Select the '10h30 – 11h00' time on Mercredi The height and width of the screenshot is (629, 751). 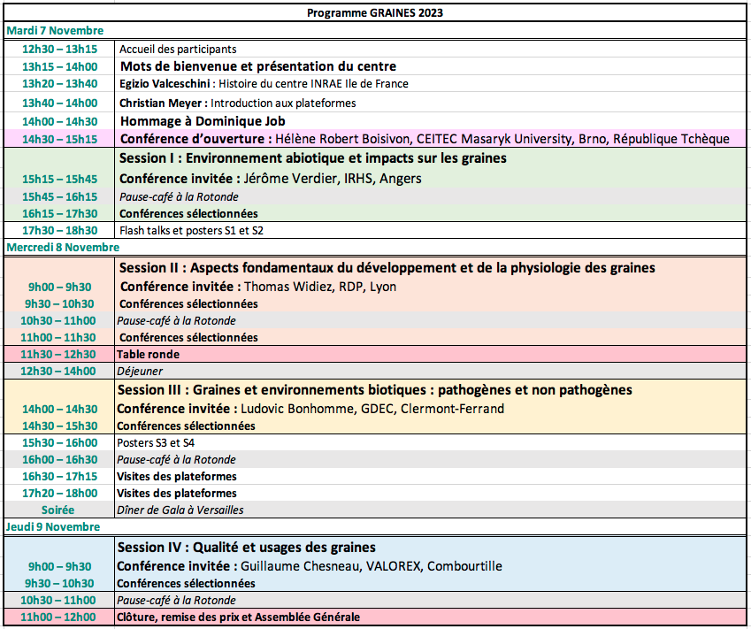(x=58, y=320)
